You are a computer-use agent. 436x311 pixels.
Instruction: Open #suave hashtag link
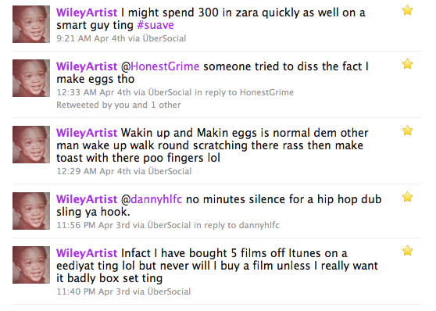(155, 25)
